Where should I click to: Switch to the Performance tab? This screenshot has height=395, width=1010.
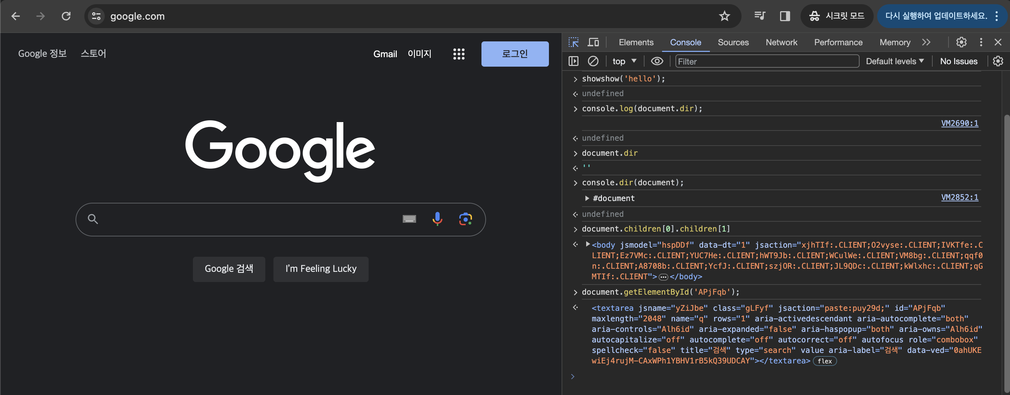(838, 42)
